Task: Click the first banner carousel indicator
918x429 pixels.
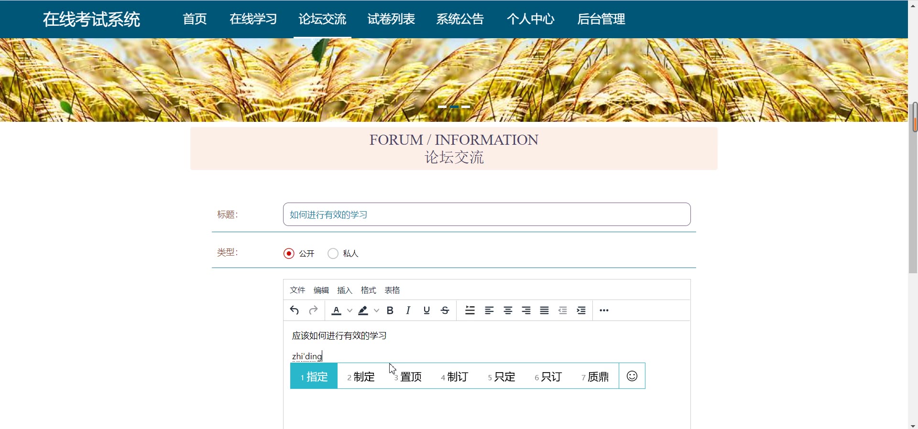Action: pos(442,107)
